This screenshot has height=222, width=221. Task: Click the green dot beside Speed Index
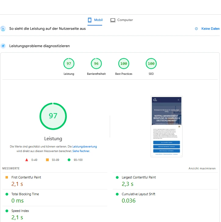7,211
